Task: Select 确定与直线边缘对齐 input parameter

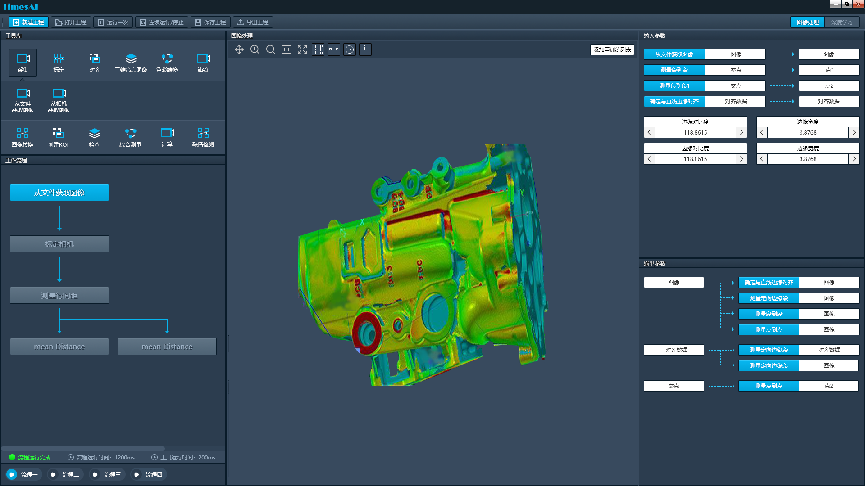Action: (674, 101)
